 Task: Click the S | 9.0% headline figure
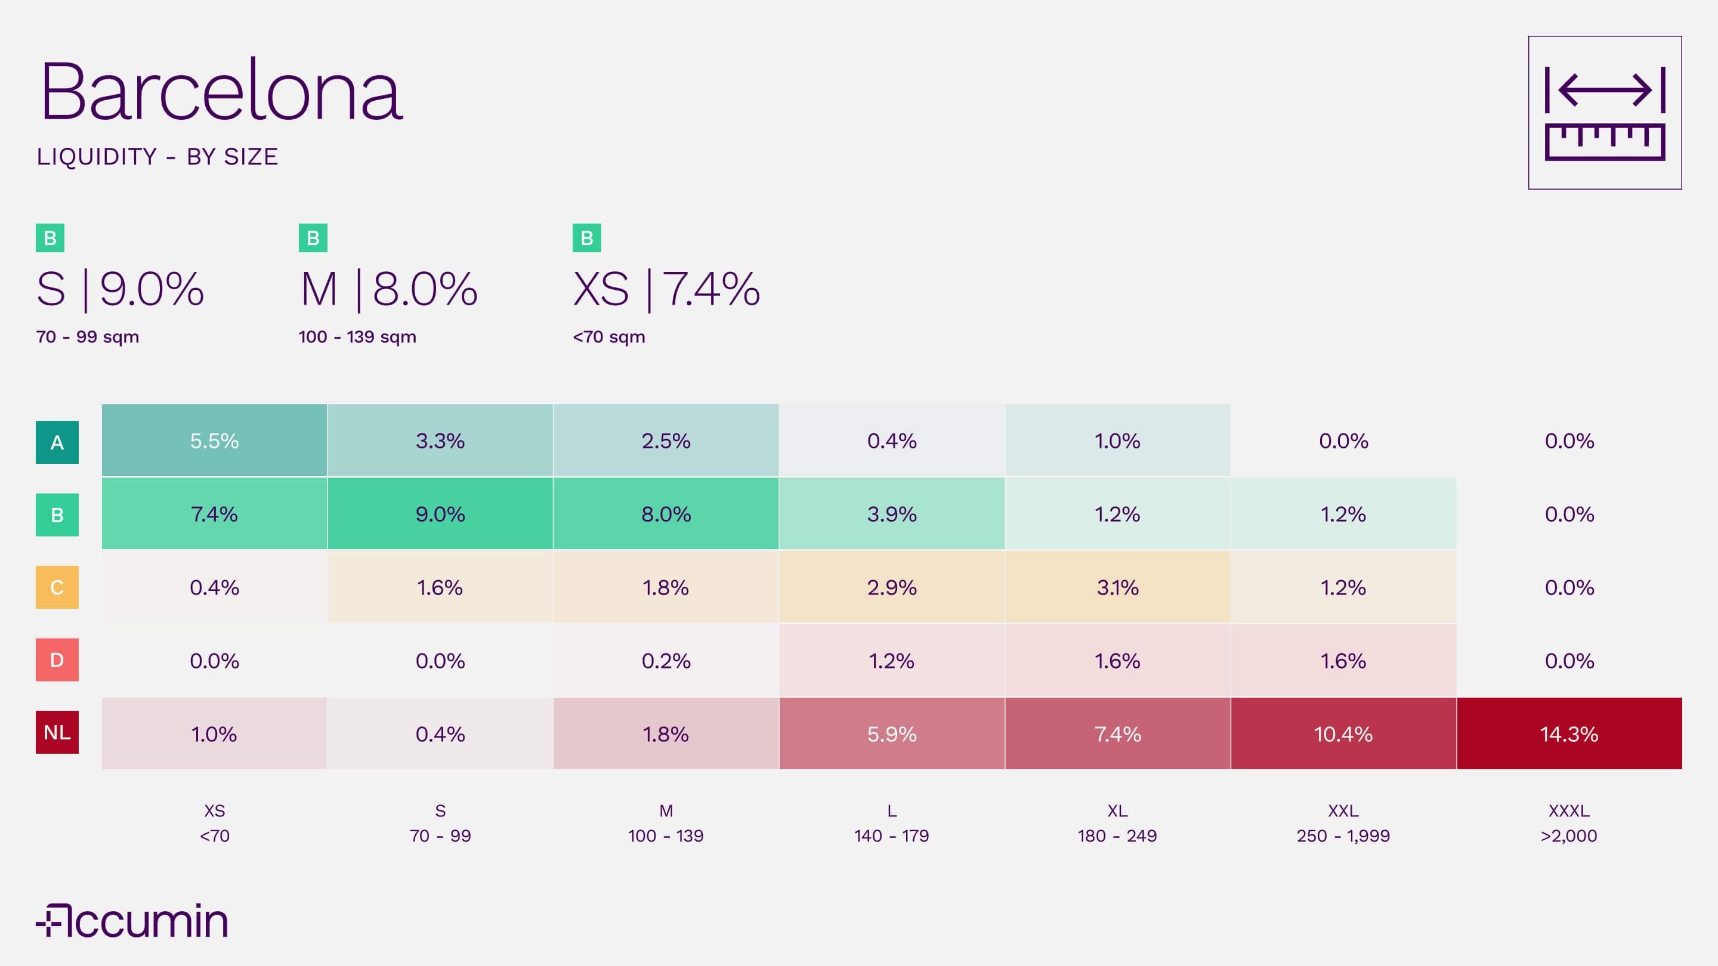coord(120,289)
